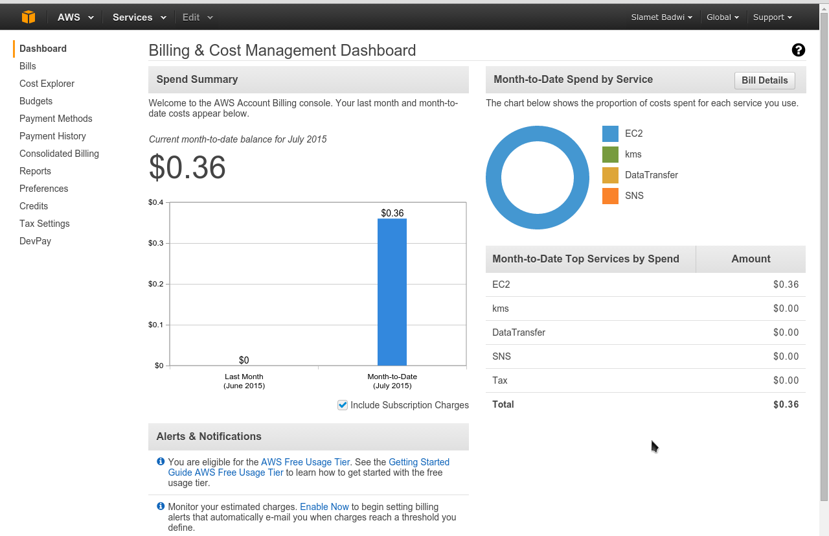The height and width of the screenshot is (536, 829).
Task: Click the Enable Now billing alerts link
Action: [x=324, y=507]
